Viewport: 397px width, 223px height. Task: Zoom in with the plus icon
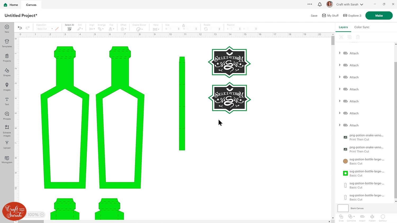point(42,215)
